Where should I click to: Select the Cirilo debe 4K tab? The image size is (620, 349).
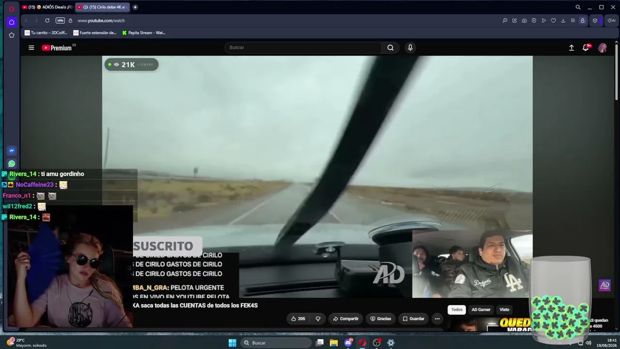102,7
